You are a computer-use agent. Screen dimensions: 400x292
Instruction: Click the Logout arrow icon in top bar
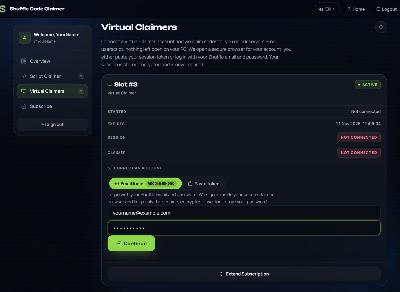[378, 9]
